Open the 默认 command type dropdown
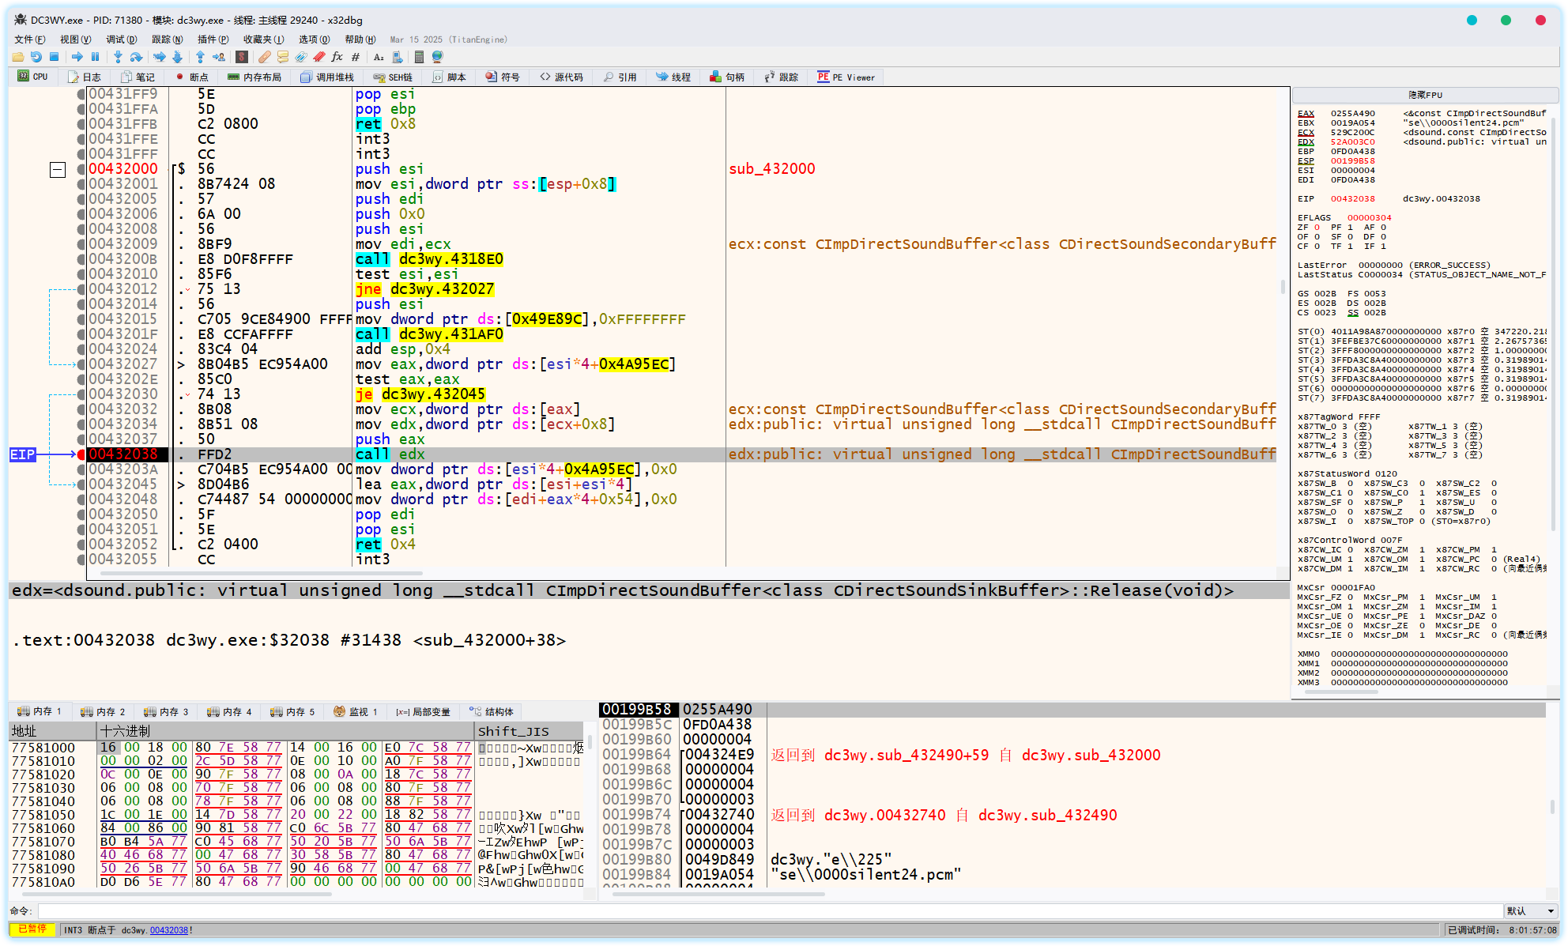This screenshot has height=946, width=1568. pos(1530,911)
